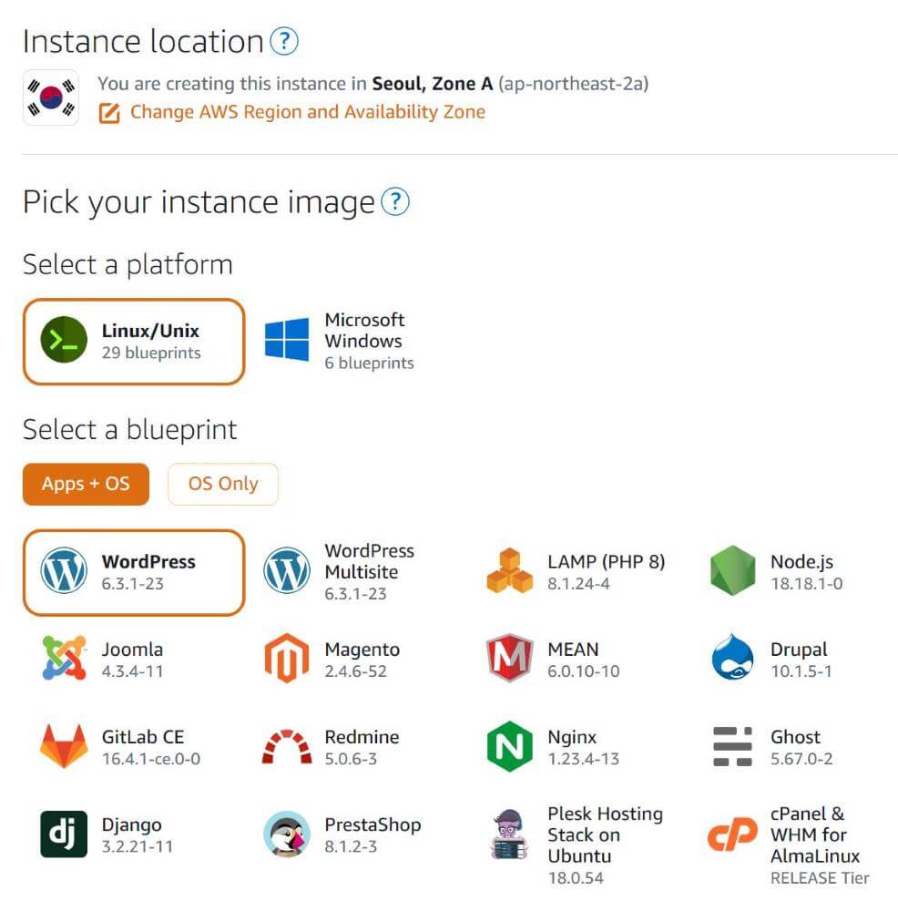Select the MEAN blueprint icon

pos(510,659)
